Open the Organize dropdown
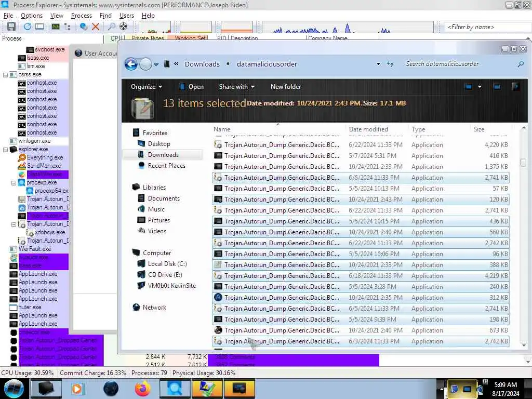The height and width of the screenshot is (399, 532). coord(146,87)
